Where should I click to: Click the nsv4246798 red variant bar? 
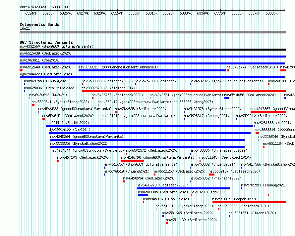(133, 161)
